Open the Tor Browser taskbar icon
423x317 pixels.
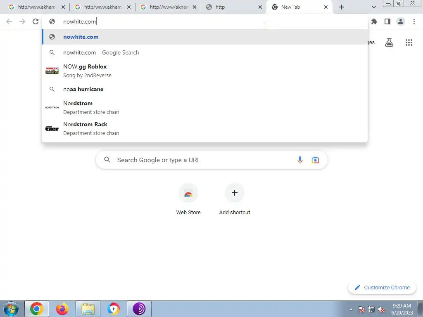pos(139,309)
